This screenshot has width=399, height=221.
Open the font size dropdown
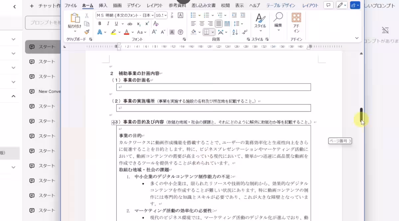tap(166, 15)
